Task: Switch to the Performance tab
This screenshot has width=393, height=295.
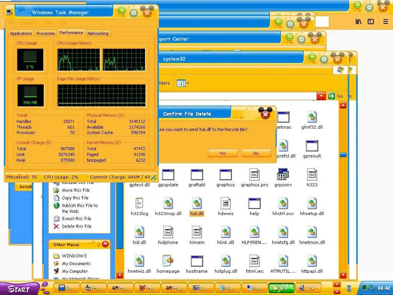Action: pos(71,33)
